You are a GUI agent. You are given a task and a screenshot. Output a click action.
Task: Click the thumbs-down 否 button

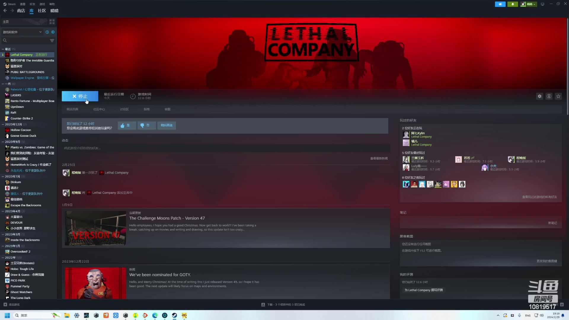[147, 125]
